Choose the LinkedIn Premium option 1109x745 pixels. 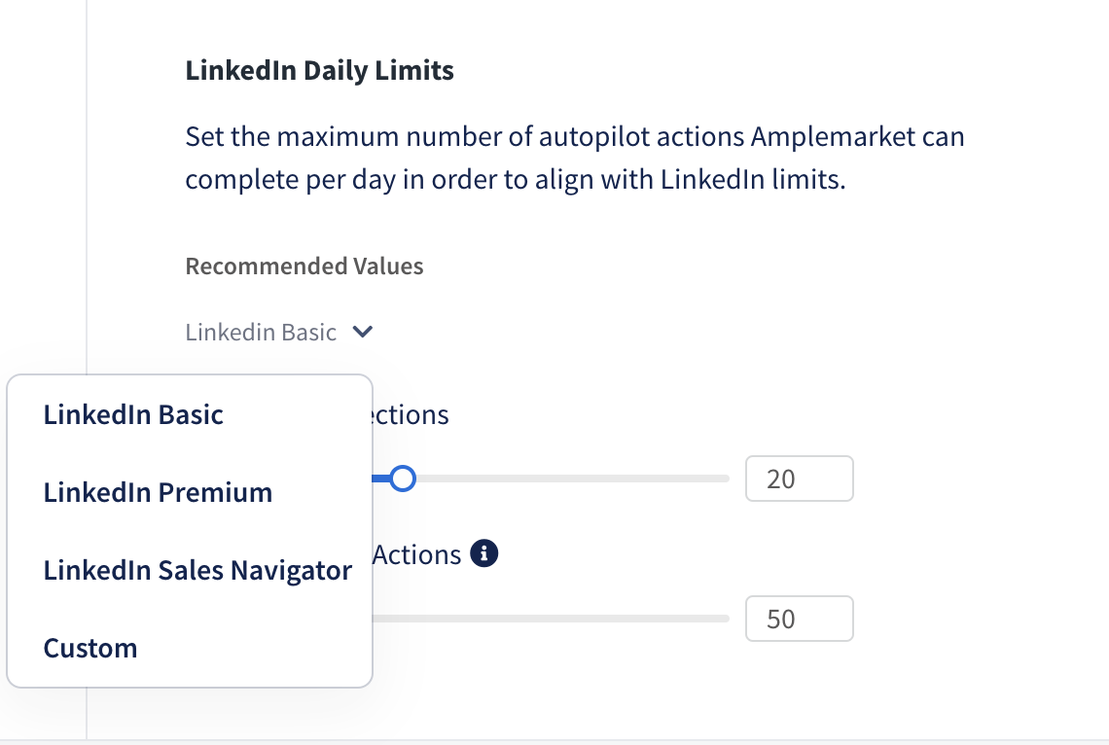158,492
